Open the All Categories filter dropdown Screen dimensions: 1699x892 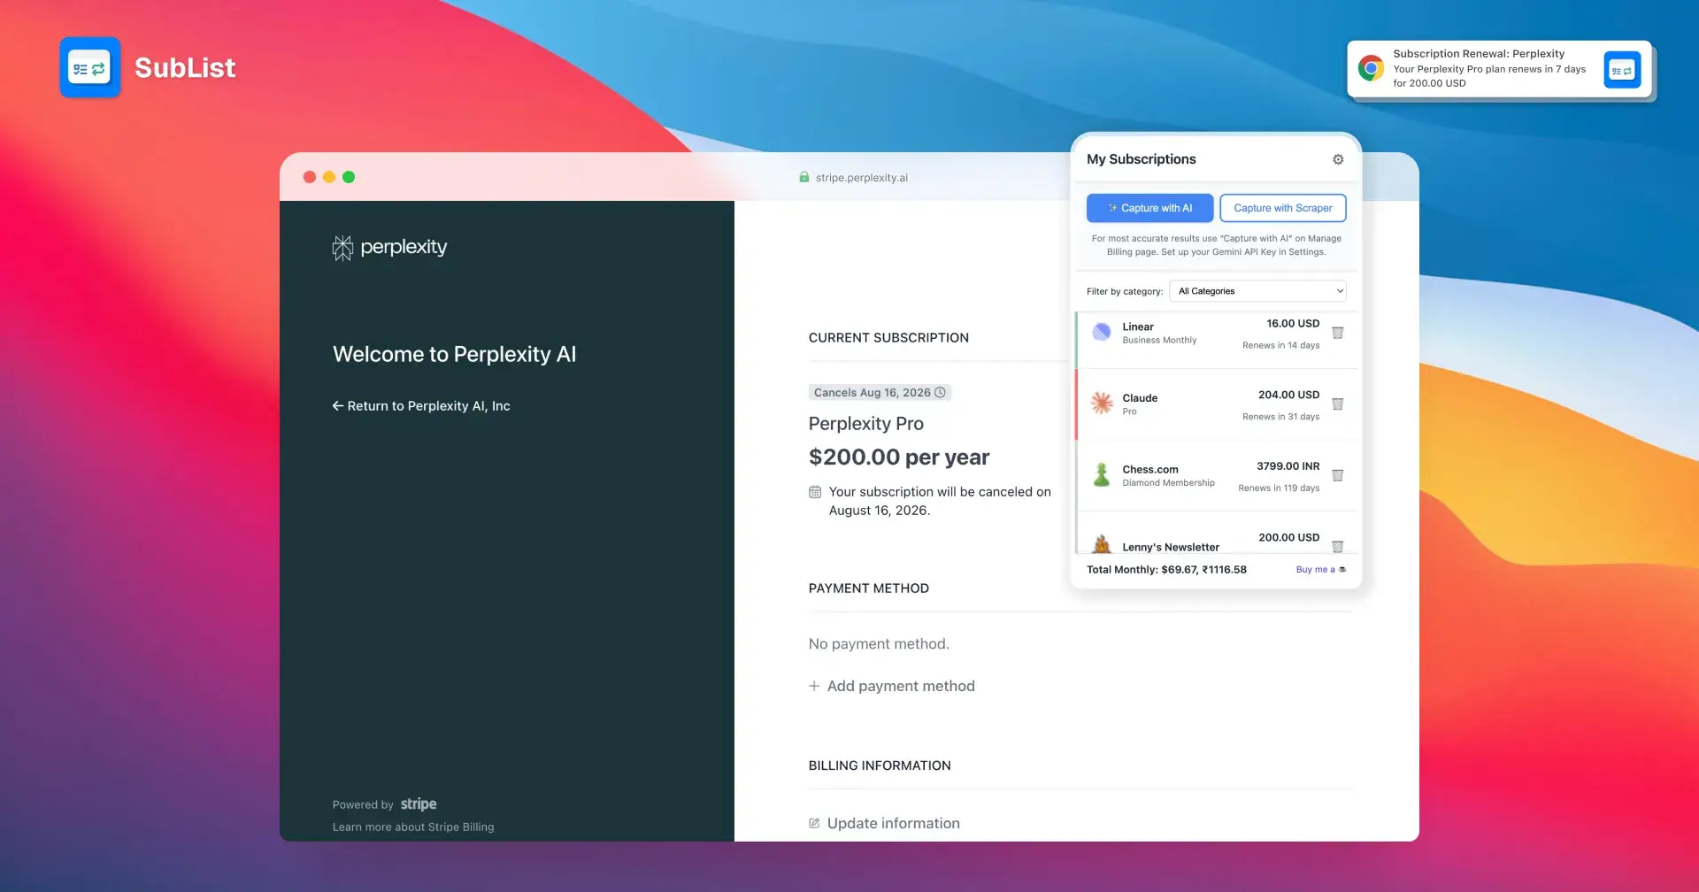coord(1257,291)
